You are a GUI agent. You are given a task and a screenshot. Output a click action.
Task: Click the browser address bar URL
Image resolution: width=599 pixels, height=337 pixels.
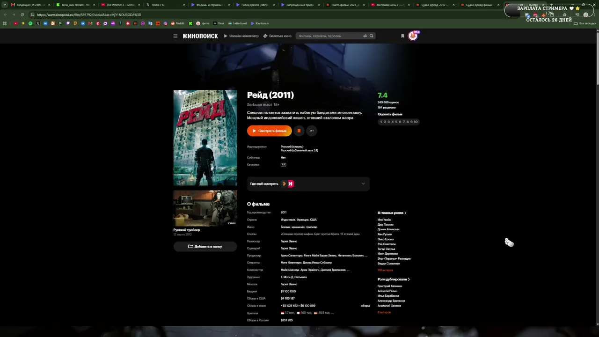point(89,15)
